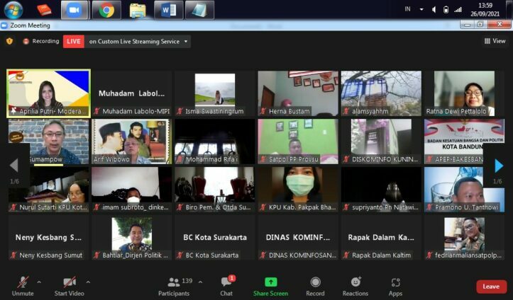Image resolution: width=513 pixels, height=300 pixels.
Task: Expand video options arrow next to Start Video
Action: (x=88, y=282)
